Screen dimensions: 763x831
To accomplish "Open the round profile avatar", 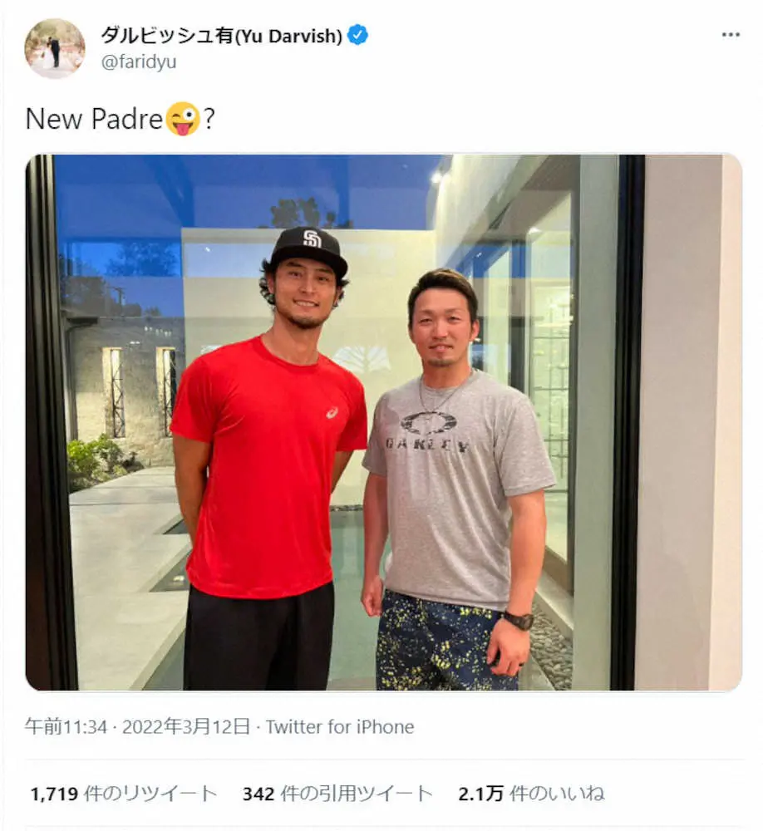I will [x=54, y=48].
